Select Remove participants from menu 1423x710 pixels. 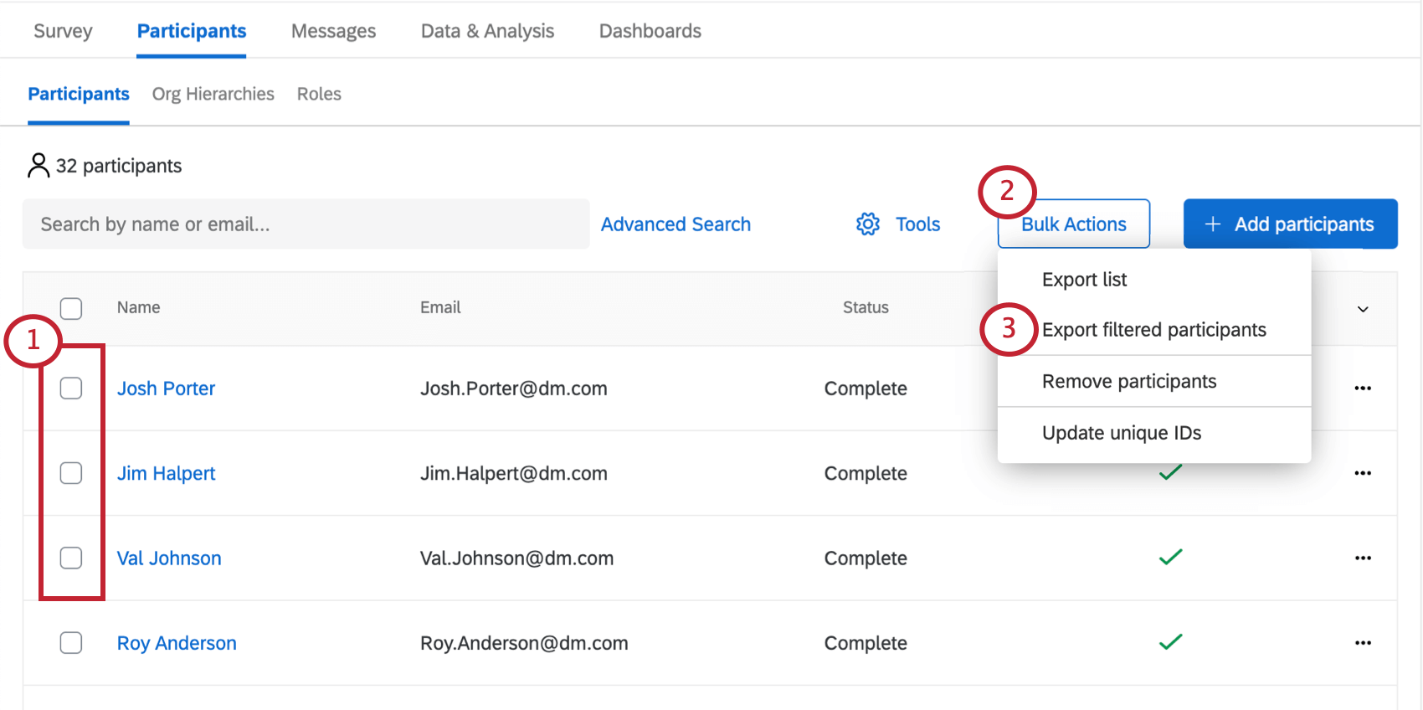[1128, 382]
